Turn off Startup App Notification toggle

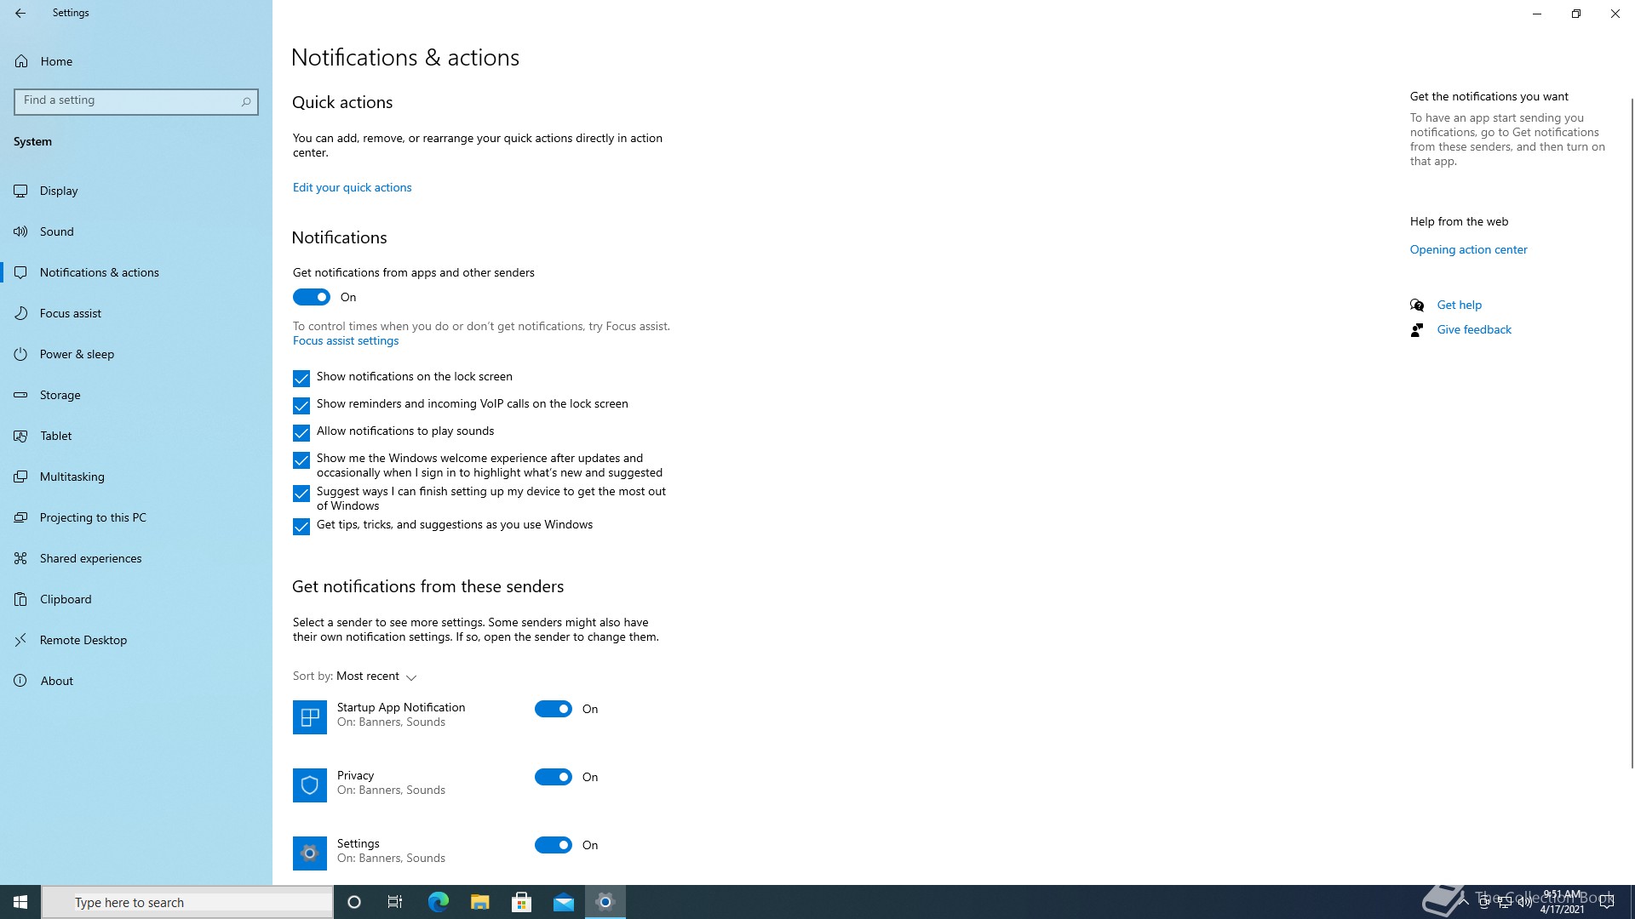554,709
